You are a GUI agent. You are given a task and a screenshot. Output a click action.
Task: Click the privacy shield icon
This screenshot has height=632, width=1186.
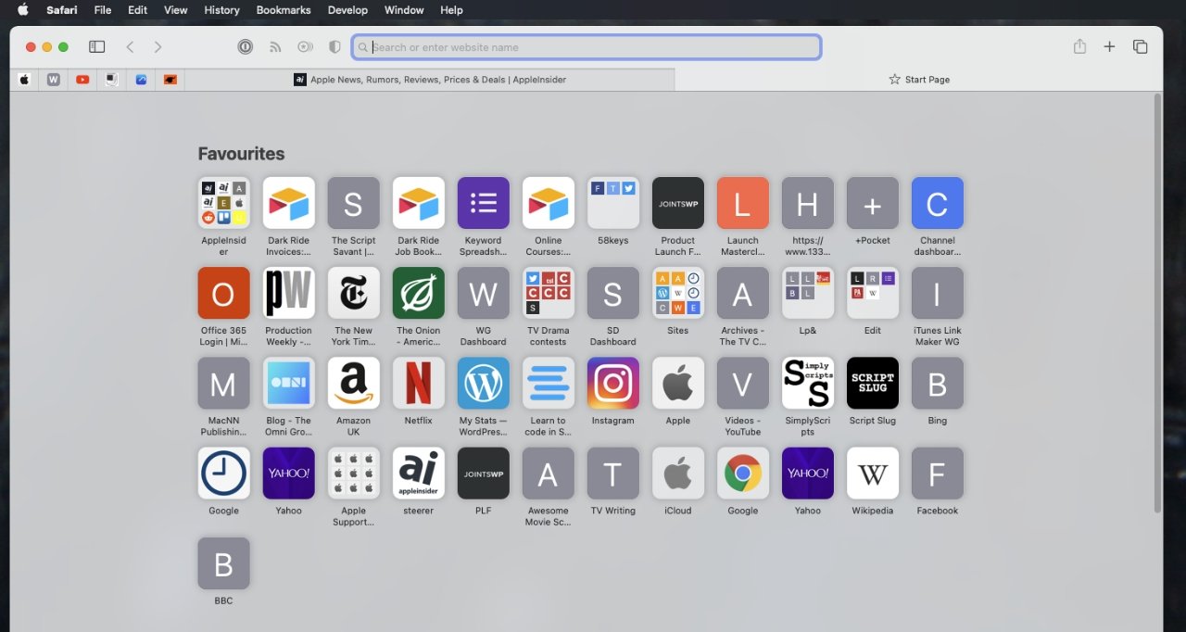pyautogui.click(x=335, y=46)
